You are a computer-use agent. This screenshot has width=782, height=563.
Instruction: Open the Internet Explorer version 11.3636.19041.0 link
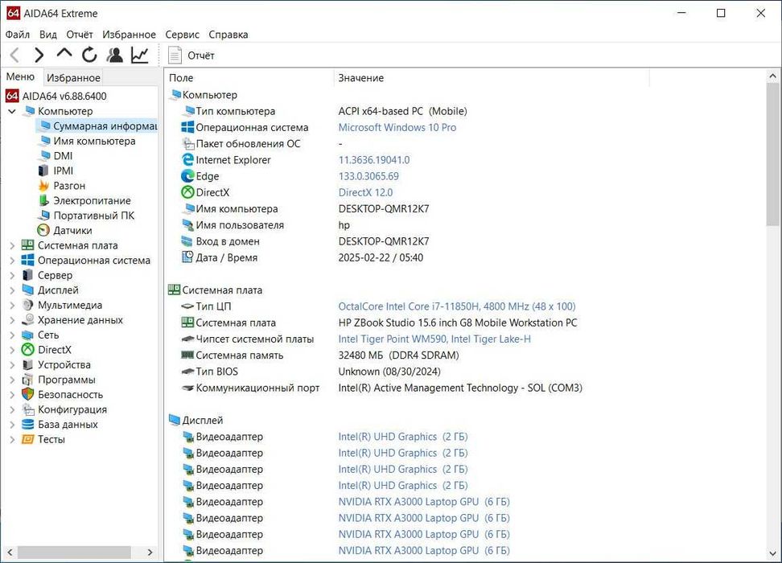point(374,160)
